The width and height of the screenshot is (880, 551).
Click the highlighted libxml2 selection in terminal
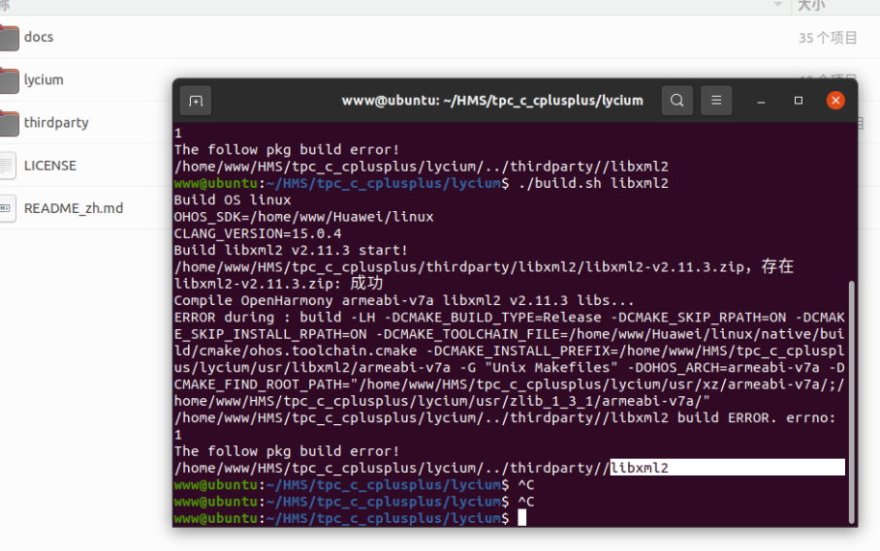727,468
